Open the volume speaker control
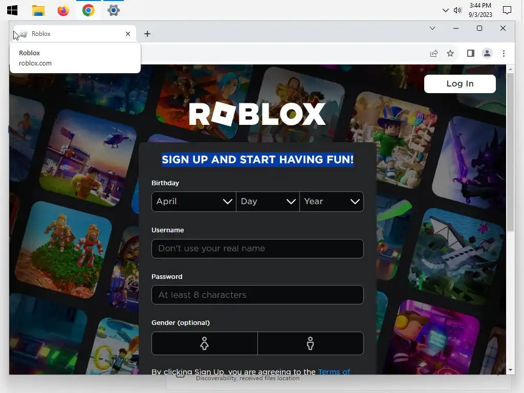The width and height of the screenshot is (524, 393). pos(457,10)
